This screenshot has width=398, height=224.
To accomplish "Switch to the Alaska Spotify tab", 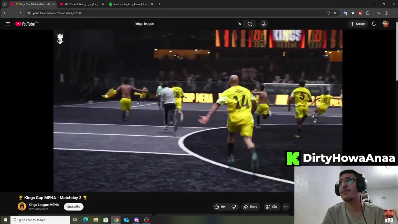I will point(131,4).
